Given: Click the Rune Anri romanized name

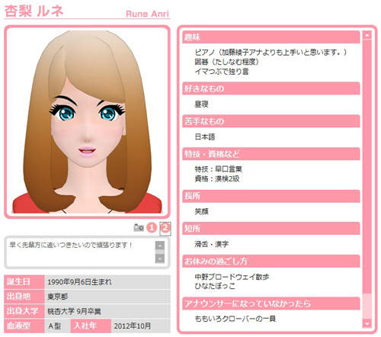Looking at the screenshot, I should pyautogui.click(x=147, y=14).
